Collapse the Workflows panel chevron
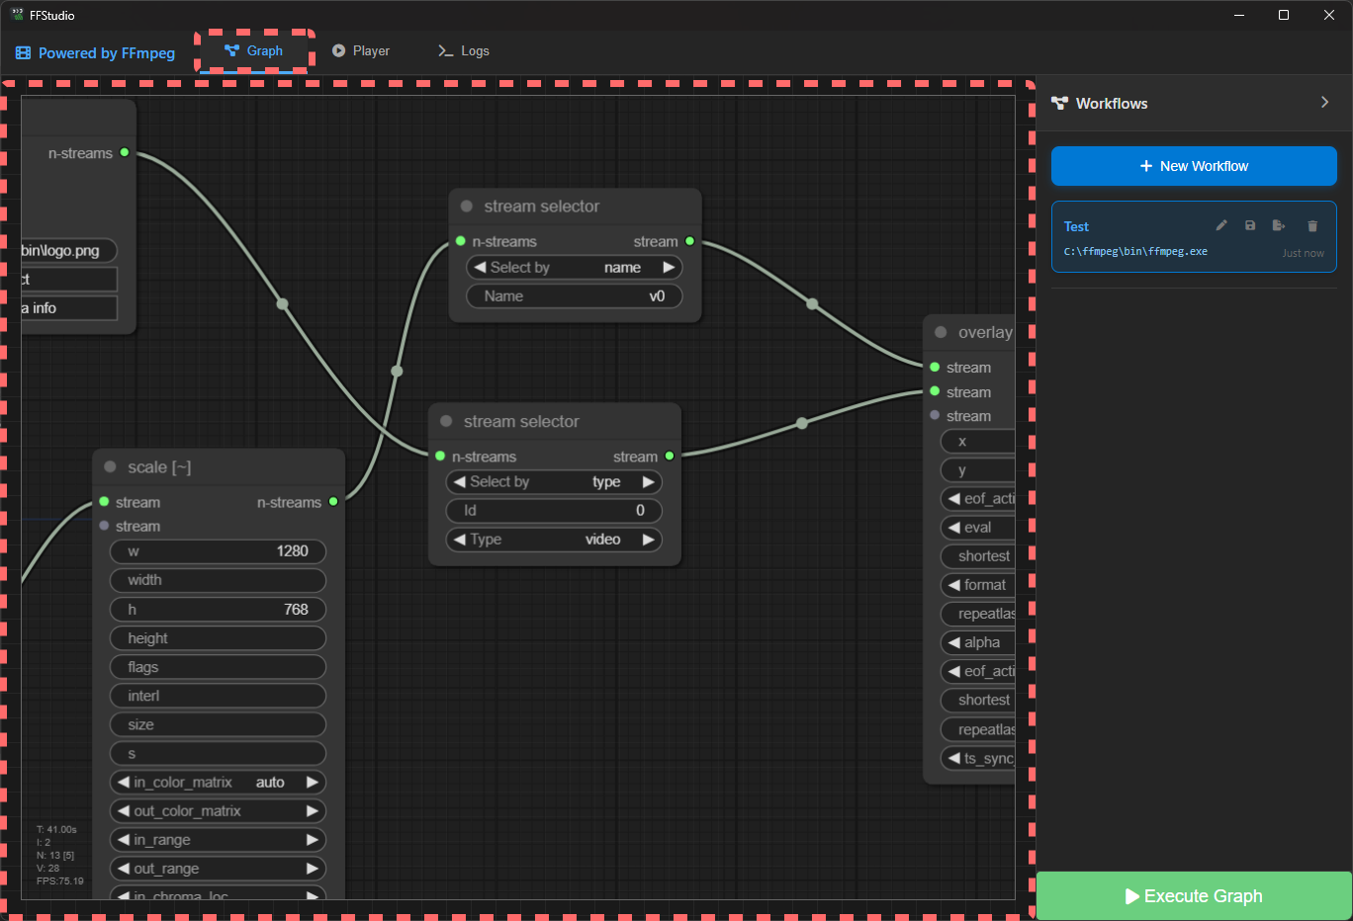The height and width of the screenshot is (921, 1353). pos(1325,102)
